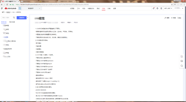The height and width of the screenshot is (102, 186).
Task: Open the Chrome three-dot menu
Action: (184, 4)
